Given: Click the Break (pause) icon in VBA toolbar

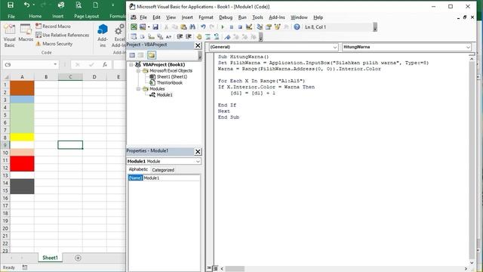Looking at the screenshot, I should click(x=232, y=27).
